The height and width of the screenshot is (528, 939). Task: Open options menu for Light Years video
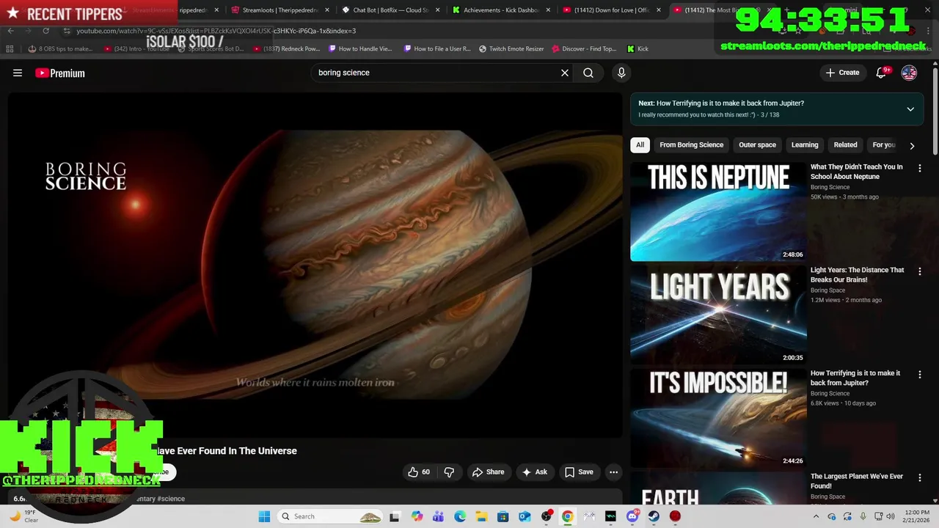920,271
